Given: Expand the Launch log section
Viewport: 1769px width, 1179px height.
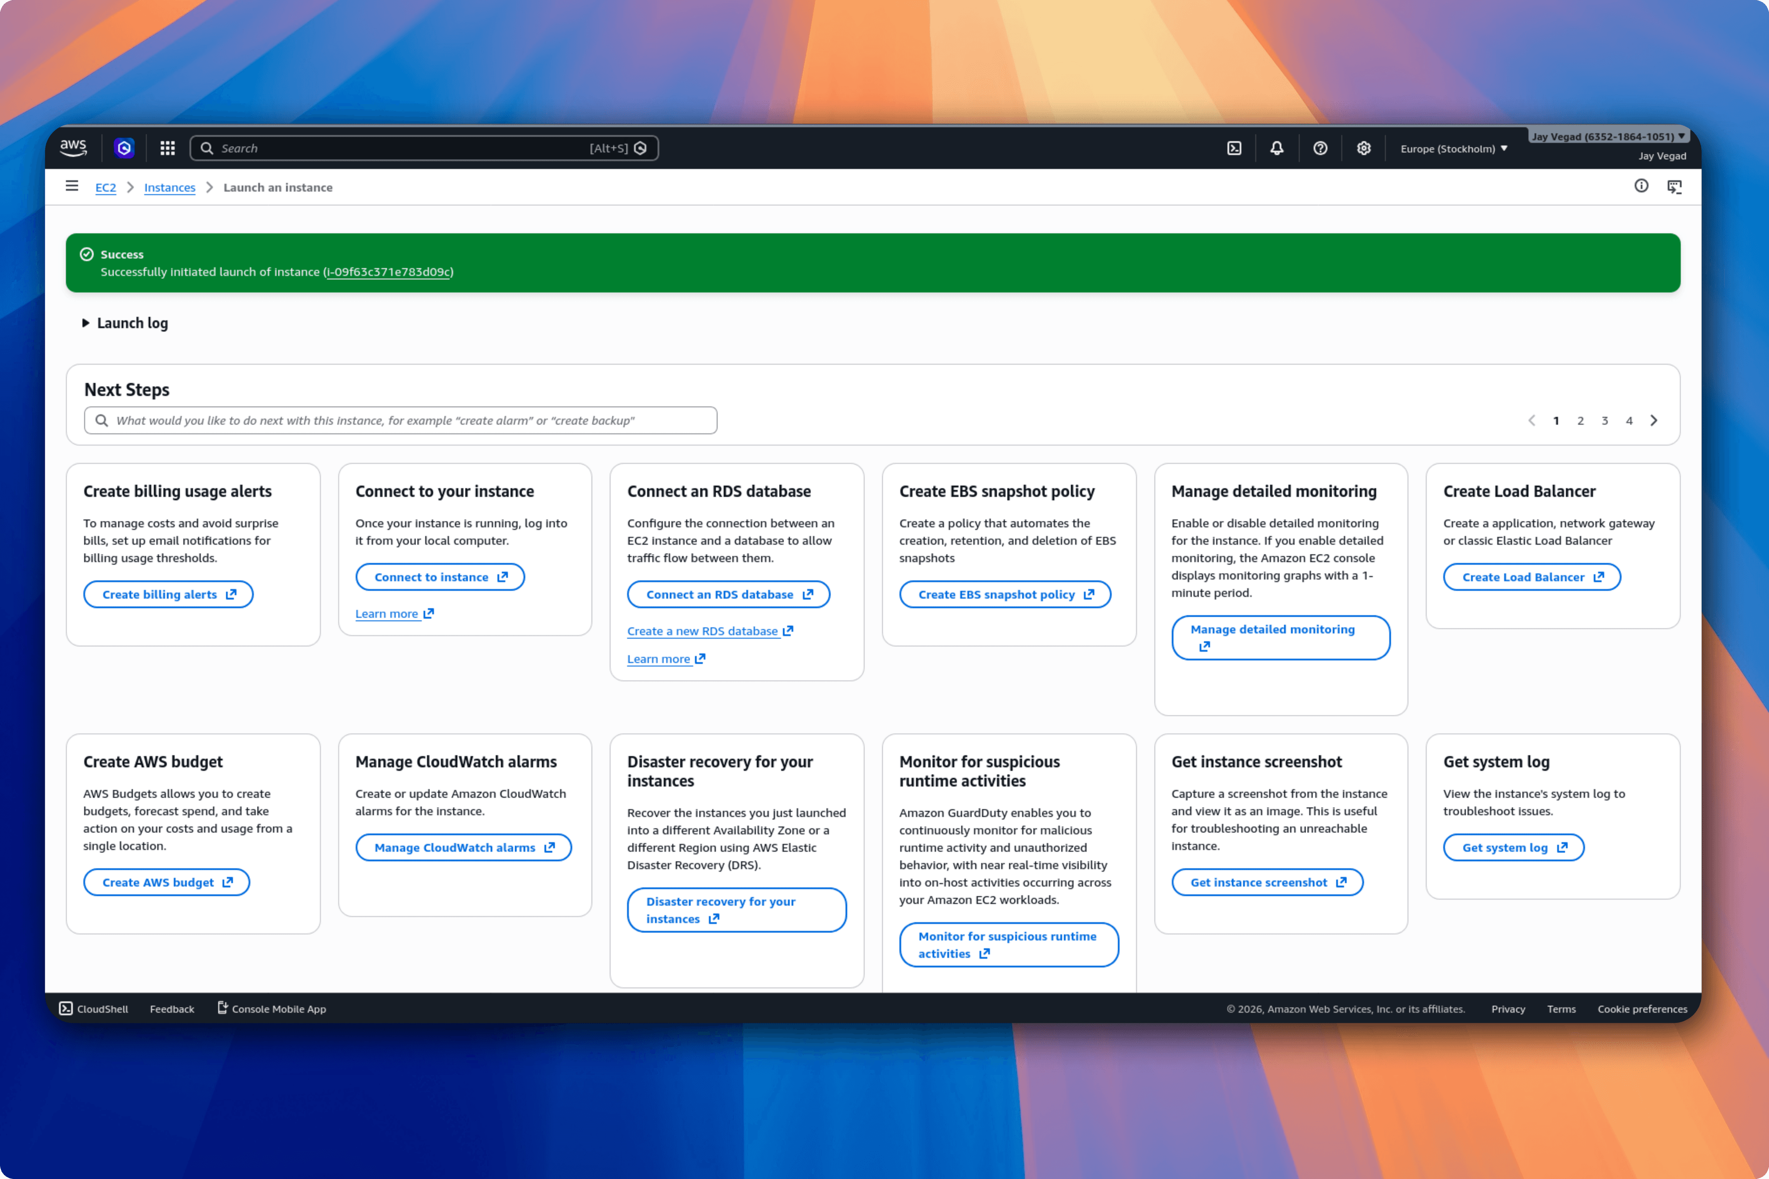Looking at the screenshot, I should (x=125, y=323).
